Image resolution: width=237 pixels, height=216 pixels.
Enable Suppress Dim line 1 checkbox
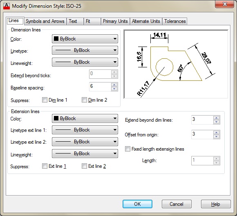pyautogui.click(x=45, y=100)
